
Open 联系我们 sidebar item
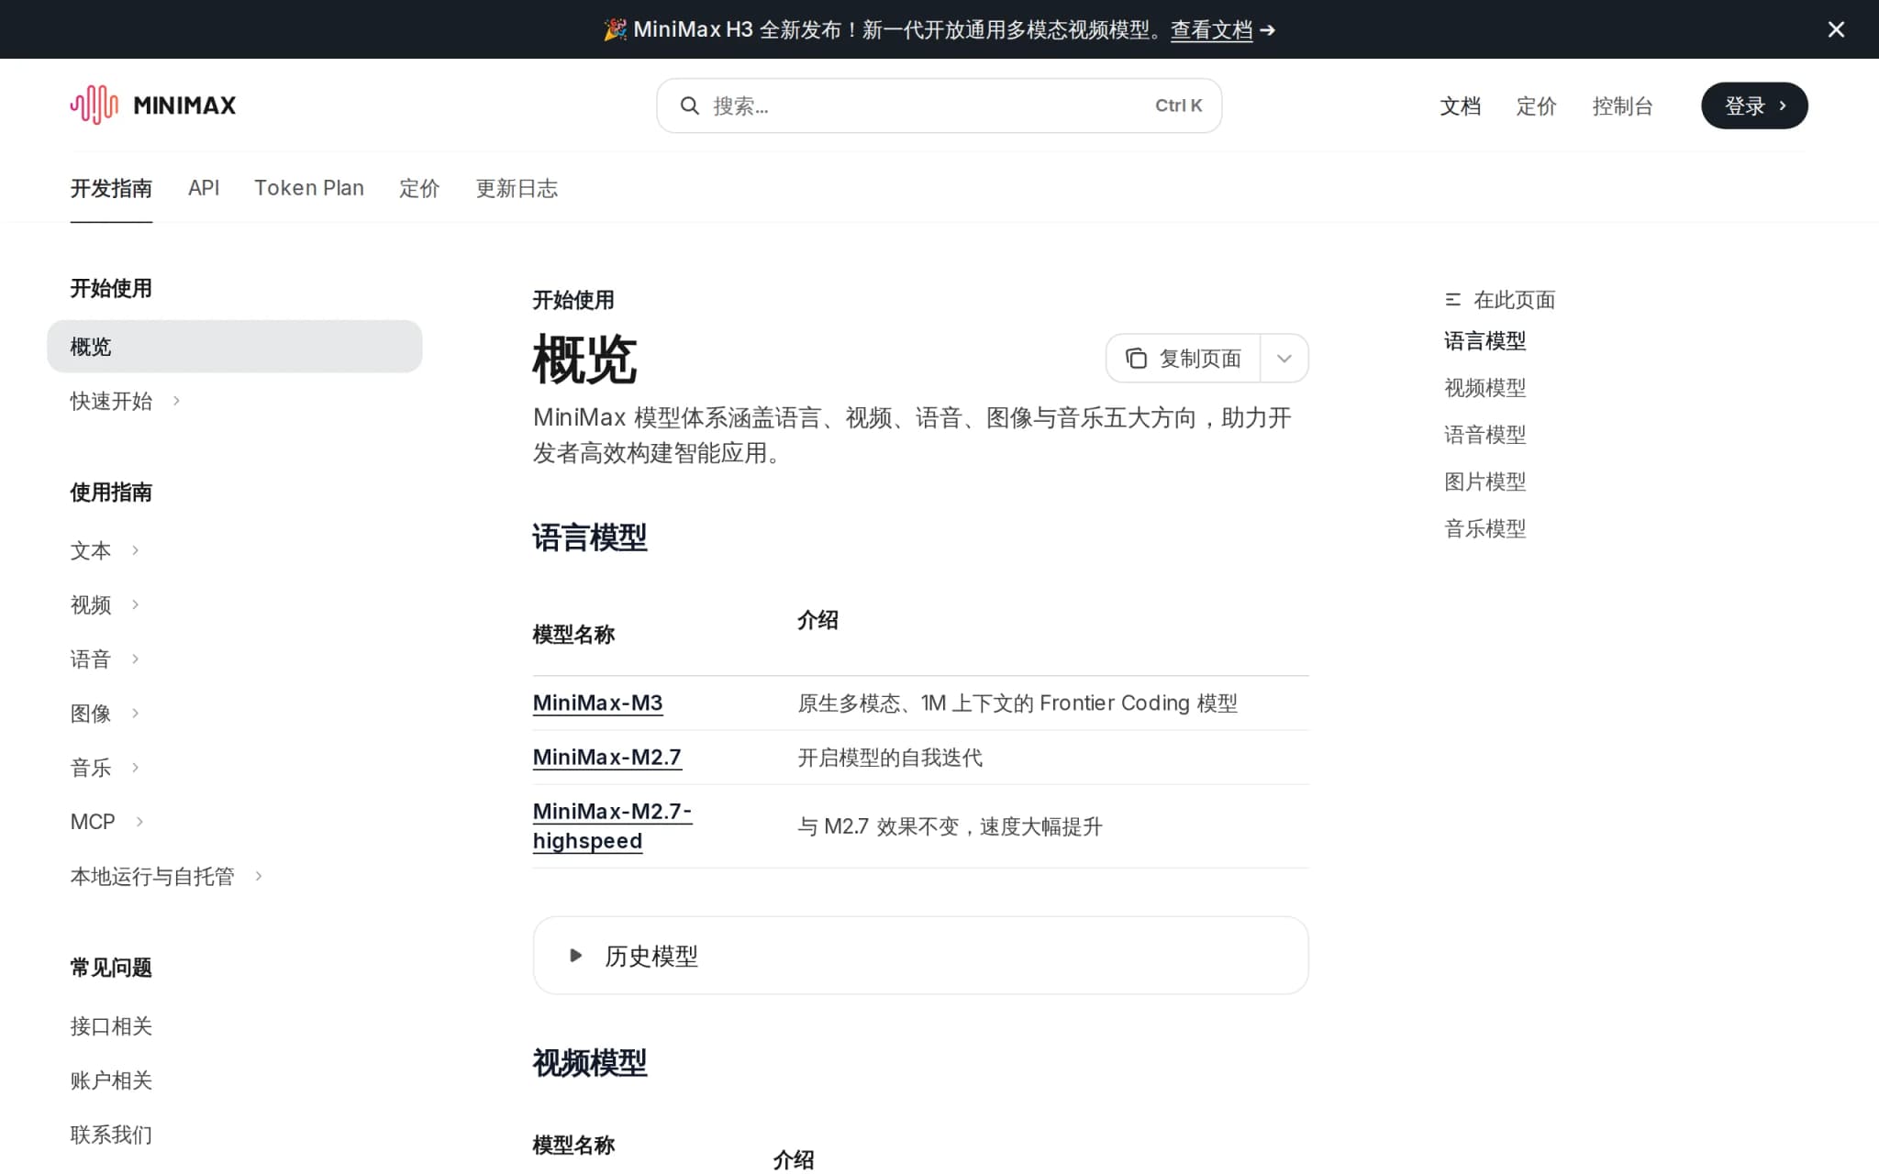[111, 1135]
